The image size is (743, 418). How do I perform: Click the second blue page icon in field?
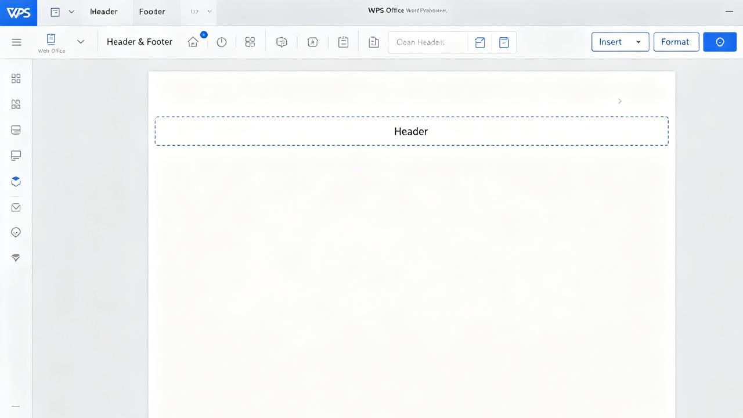coord(504,42)
